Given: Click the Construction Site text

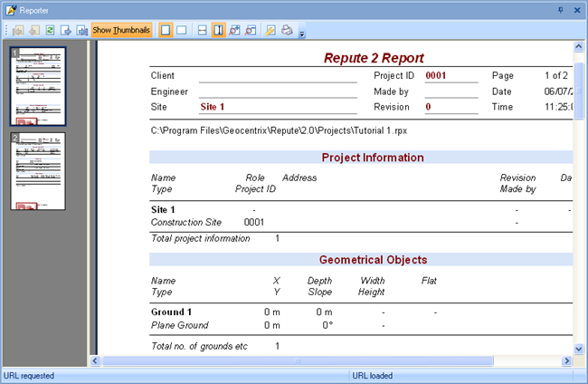Looking at the screenshot, I should pyautogui.click(x=186, y=222).
